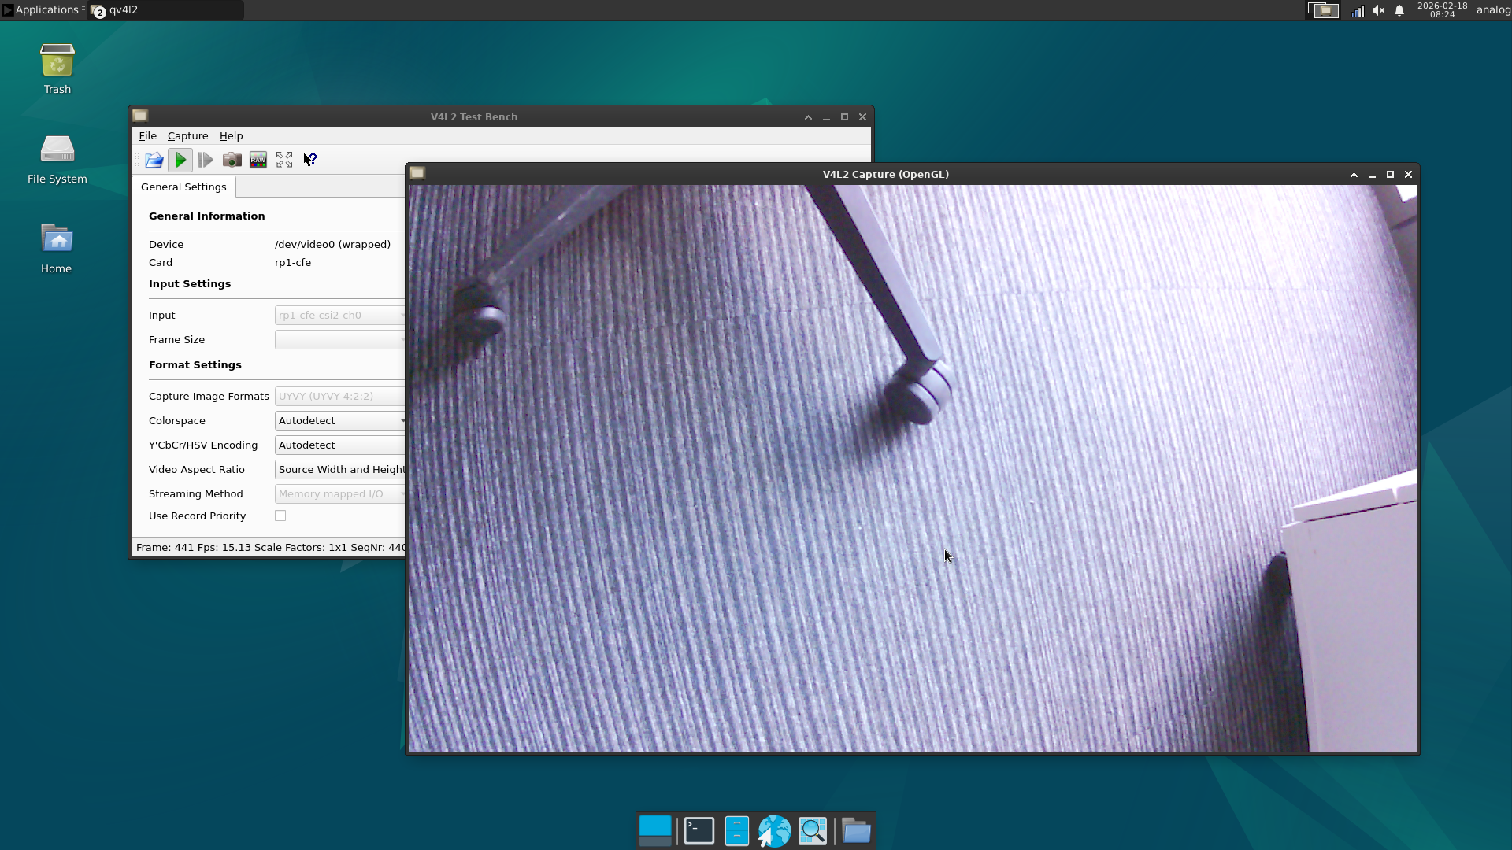Toggle the green Start Capturing button
This screenshot has height=850, width=1512.
(180, 160)
